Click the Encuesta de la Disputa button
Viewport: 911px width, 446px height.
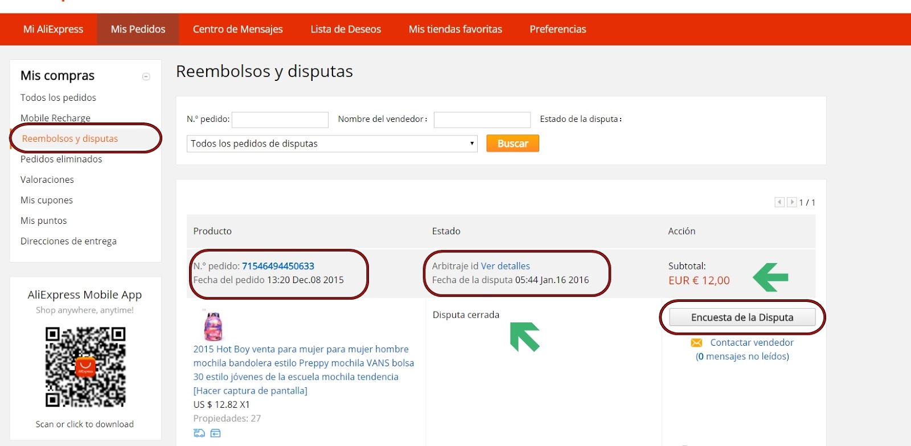[x=742, y=317]
